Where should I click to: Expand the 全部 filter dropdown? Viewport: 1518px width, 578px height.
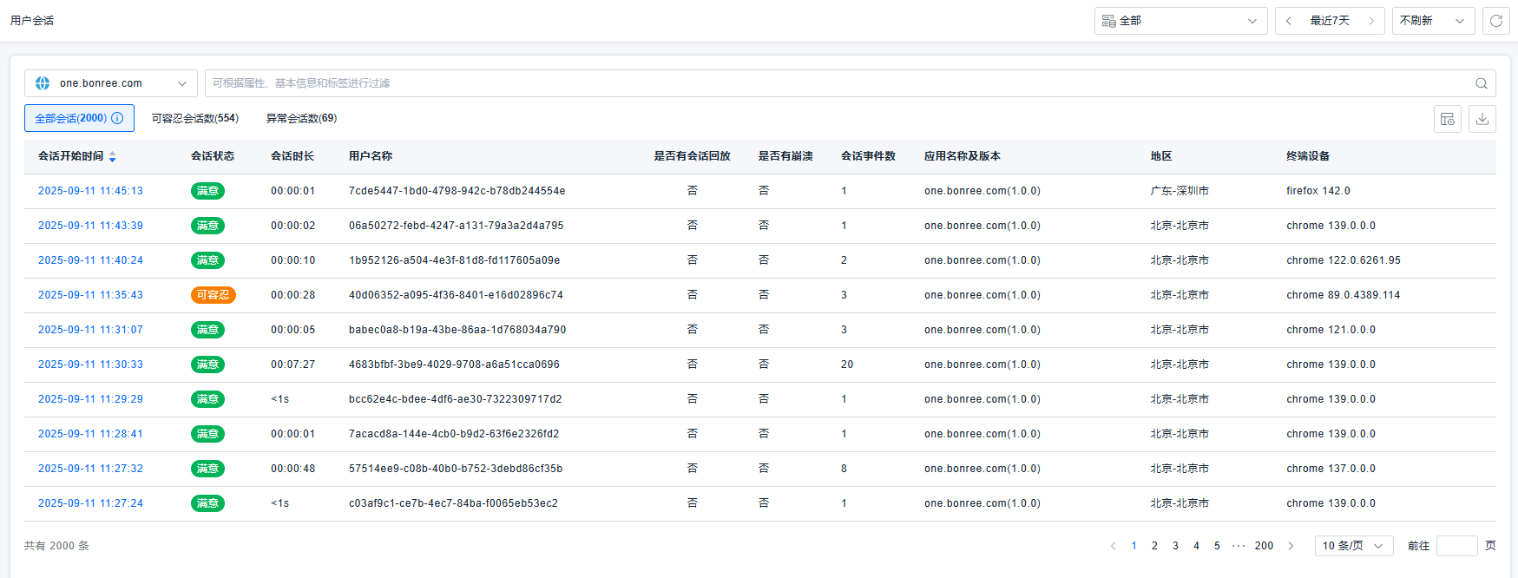(1180, 21)
